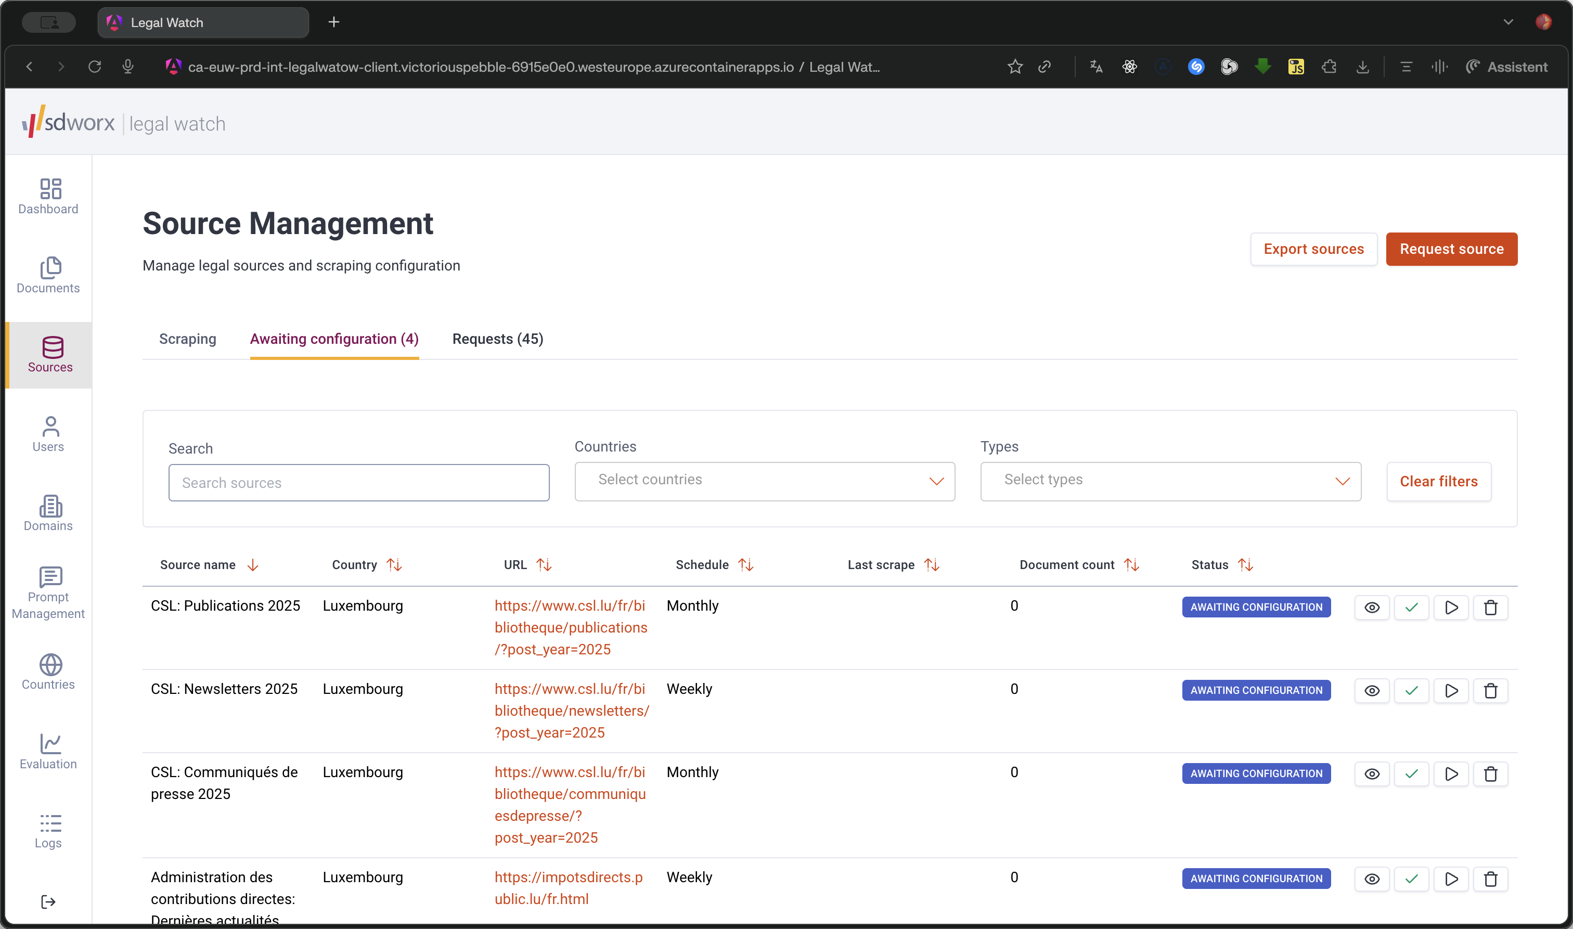
Task: Approve CSL: Communiqués de presse 2025 checkmark
Action: coord(1411,774)
